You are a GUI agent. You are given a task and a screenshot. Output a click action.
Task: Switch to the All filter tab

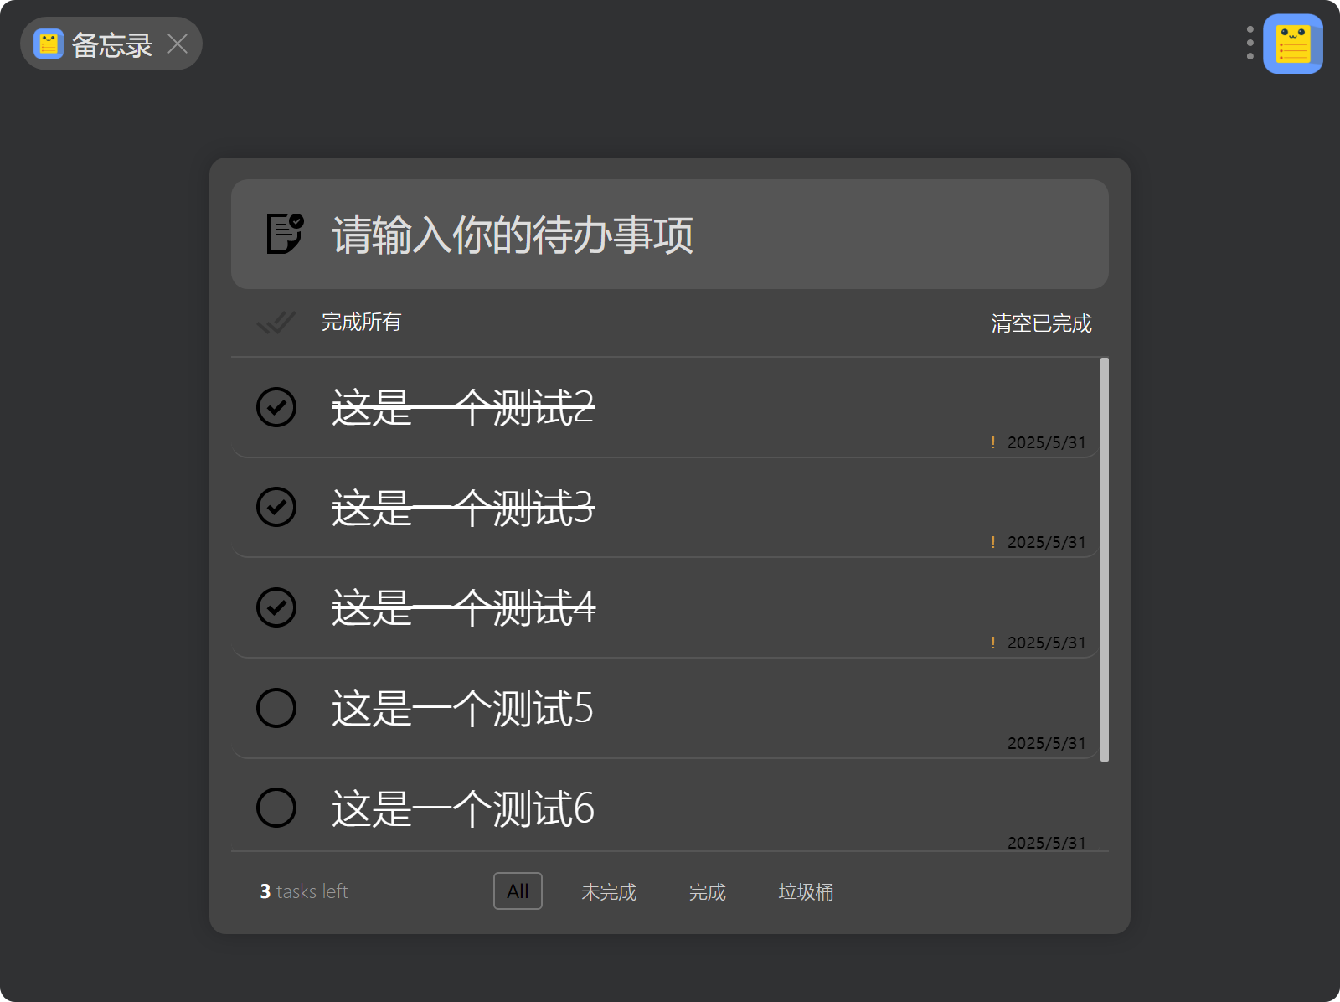(518, 891)
